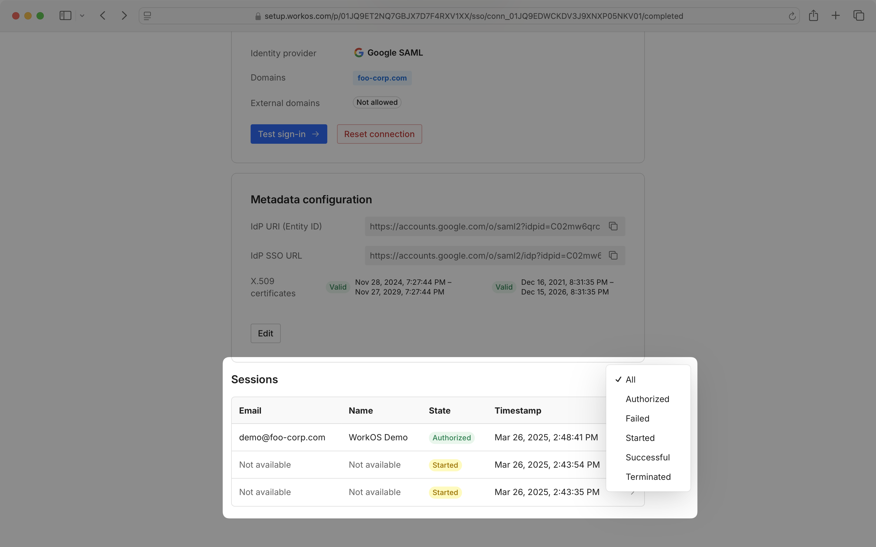Click the Safari address bar URL

point(474,16)
